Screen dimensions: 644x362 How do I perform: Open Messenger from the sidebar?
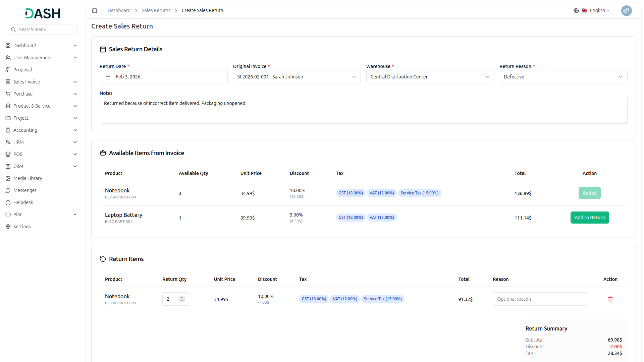(25, 190)
